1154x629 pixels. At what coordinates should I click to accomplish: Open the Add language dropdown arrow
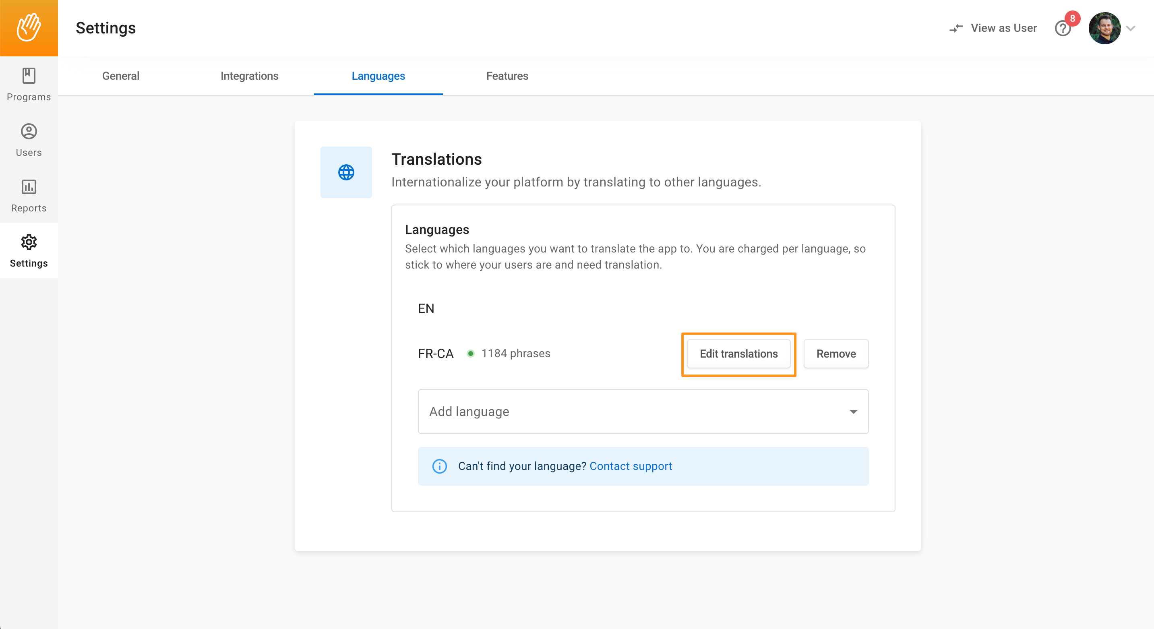(853, 411)
